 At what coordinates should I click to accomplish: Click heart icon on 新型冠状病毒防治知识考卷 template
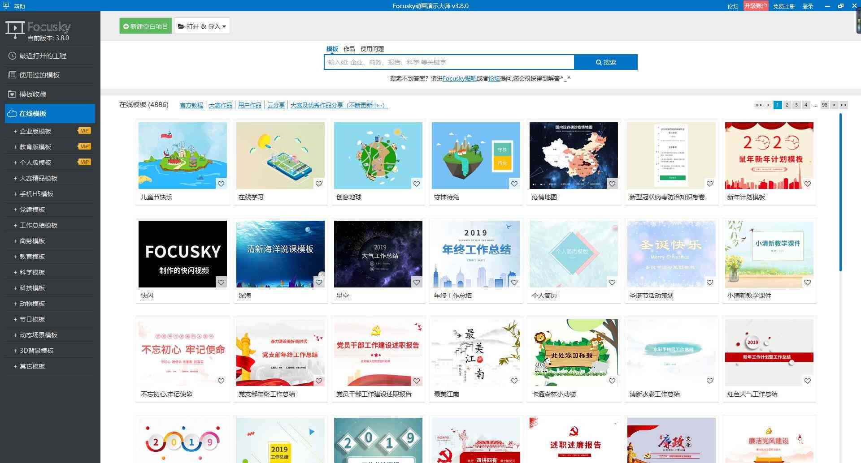click(710, 184)
